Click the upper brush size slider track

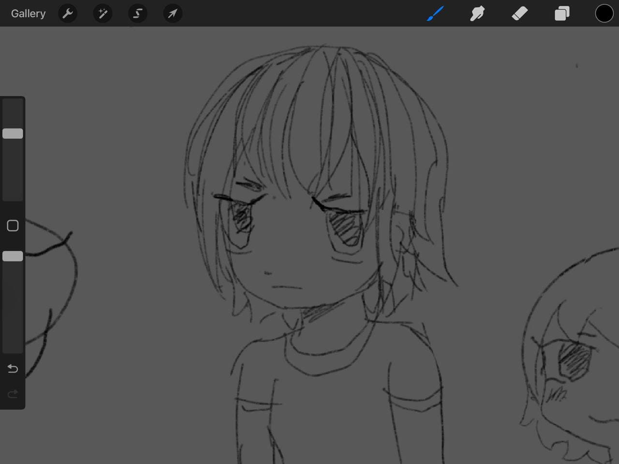coord(13,169)
